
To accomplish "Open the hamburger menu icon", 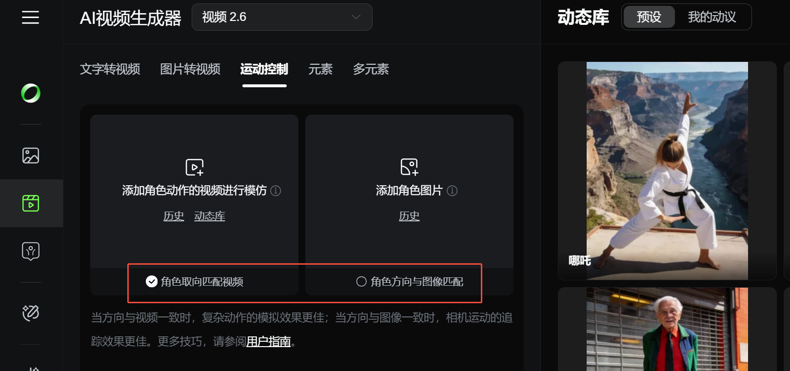I will click(x=30, y=18).
